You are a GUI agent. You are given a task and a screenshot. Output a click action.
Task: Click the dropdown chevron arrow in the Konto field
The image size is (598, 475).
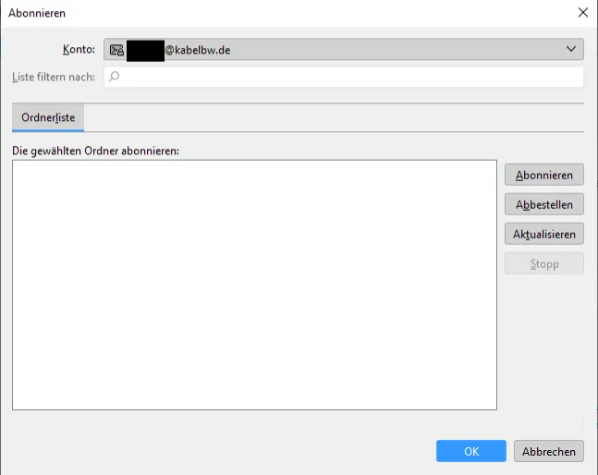coord(571,49)
